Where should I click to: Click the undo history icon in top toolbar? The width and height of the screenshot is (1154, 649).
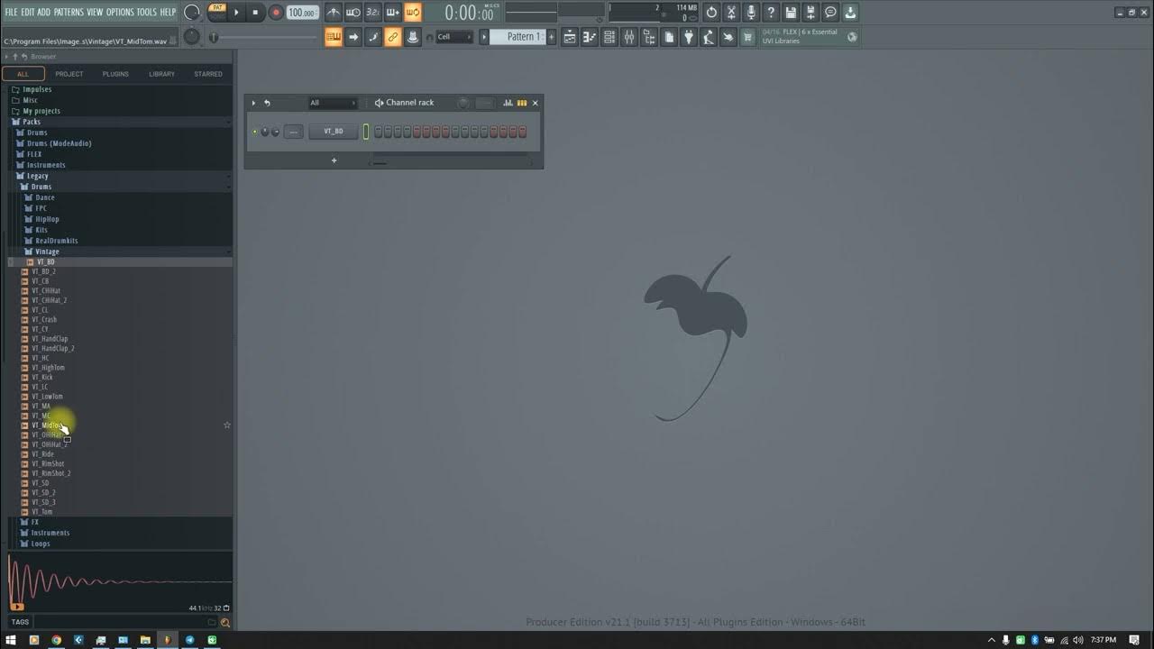711,13
